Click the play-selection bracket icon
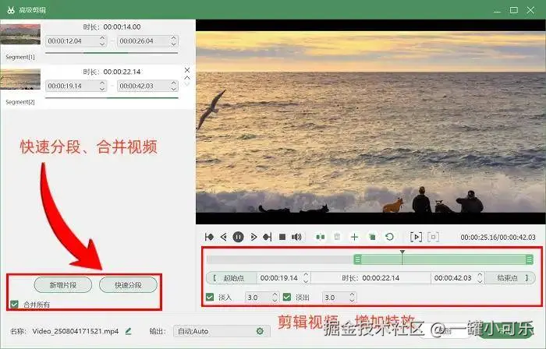The height and width of the screenshot is (349, 546). [416, 237]
